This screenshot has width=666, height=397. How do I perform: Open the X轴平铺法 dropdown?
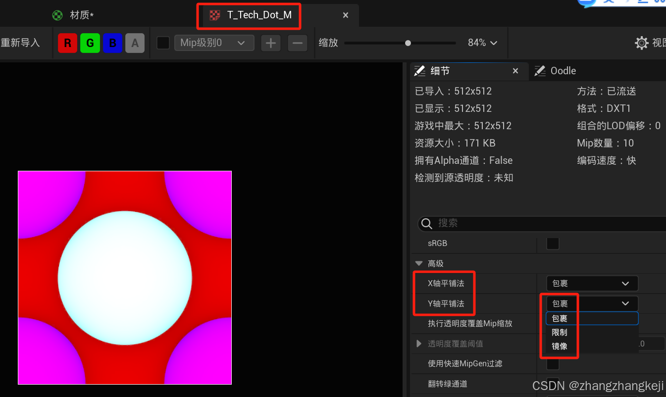tap(592, 283)
